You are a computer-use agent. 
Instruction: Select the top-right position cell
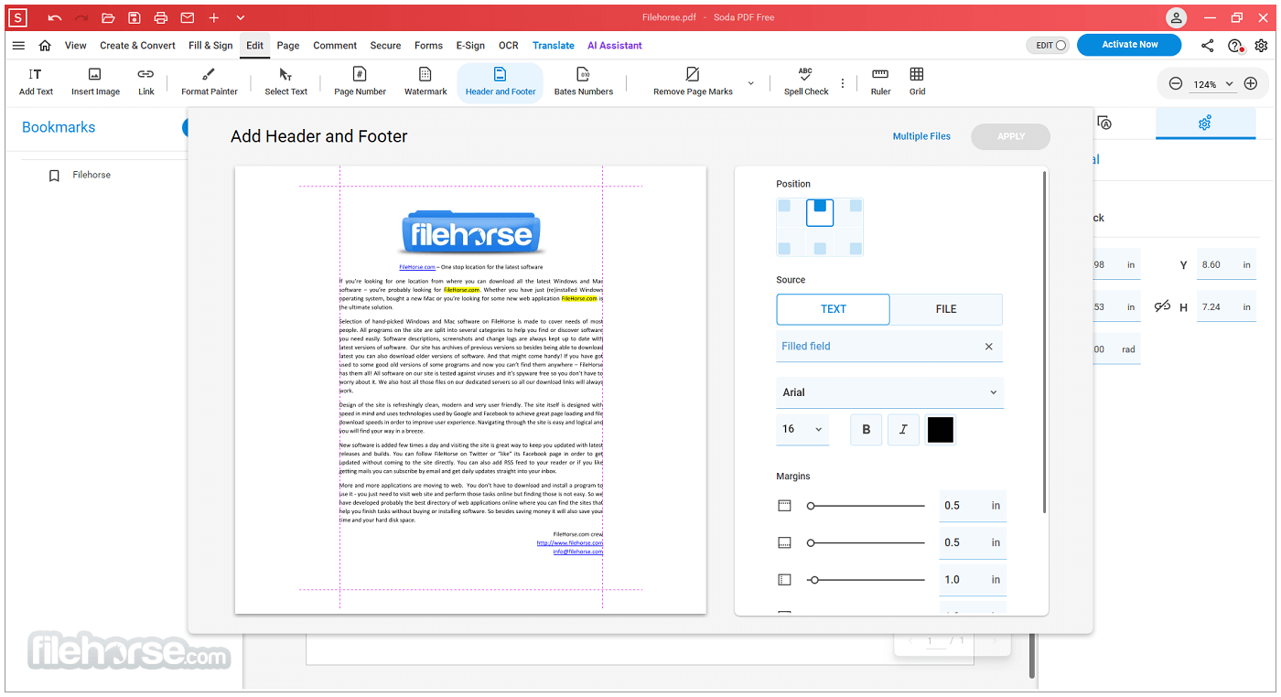click(855, 206)
